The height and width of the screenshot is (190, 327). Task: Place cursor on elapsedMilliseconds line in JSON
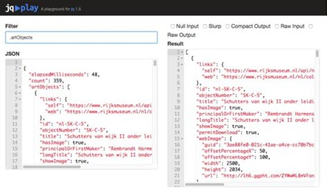tap(64, 74)
